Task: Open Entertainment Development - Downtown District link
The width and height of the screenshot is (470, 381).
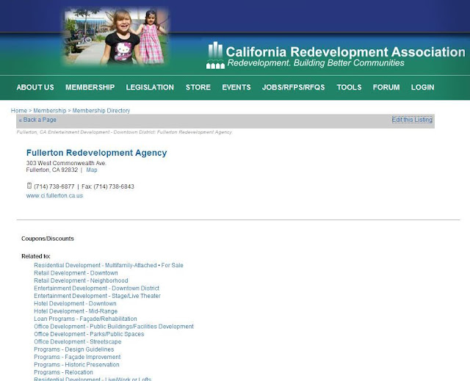Action: tap(96, 289)
